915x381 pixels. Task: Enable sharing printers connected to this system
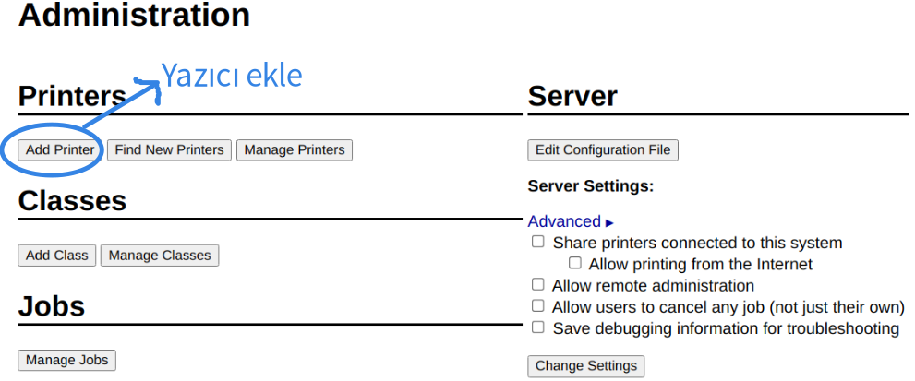[x=538, y=243]
